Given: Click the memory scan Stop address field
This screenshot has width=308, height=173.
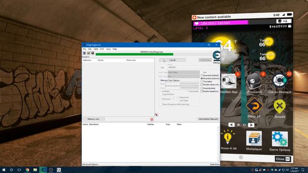Looking at the screenshot, I should click(x=182, y=88).
